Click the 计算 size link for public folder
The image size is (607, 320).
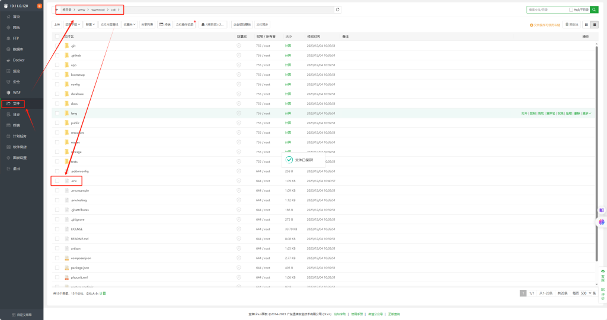pos(287,123)
